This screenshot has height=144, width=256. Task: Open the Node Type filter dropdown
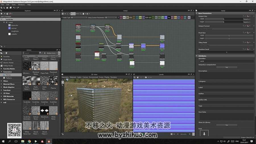79,17
